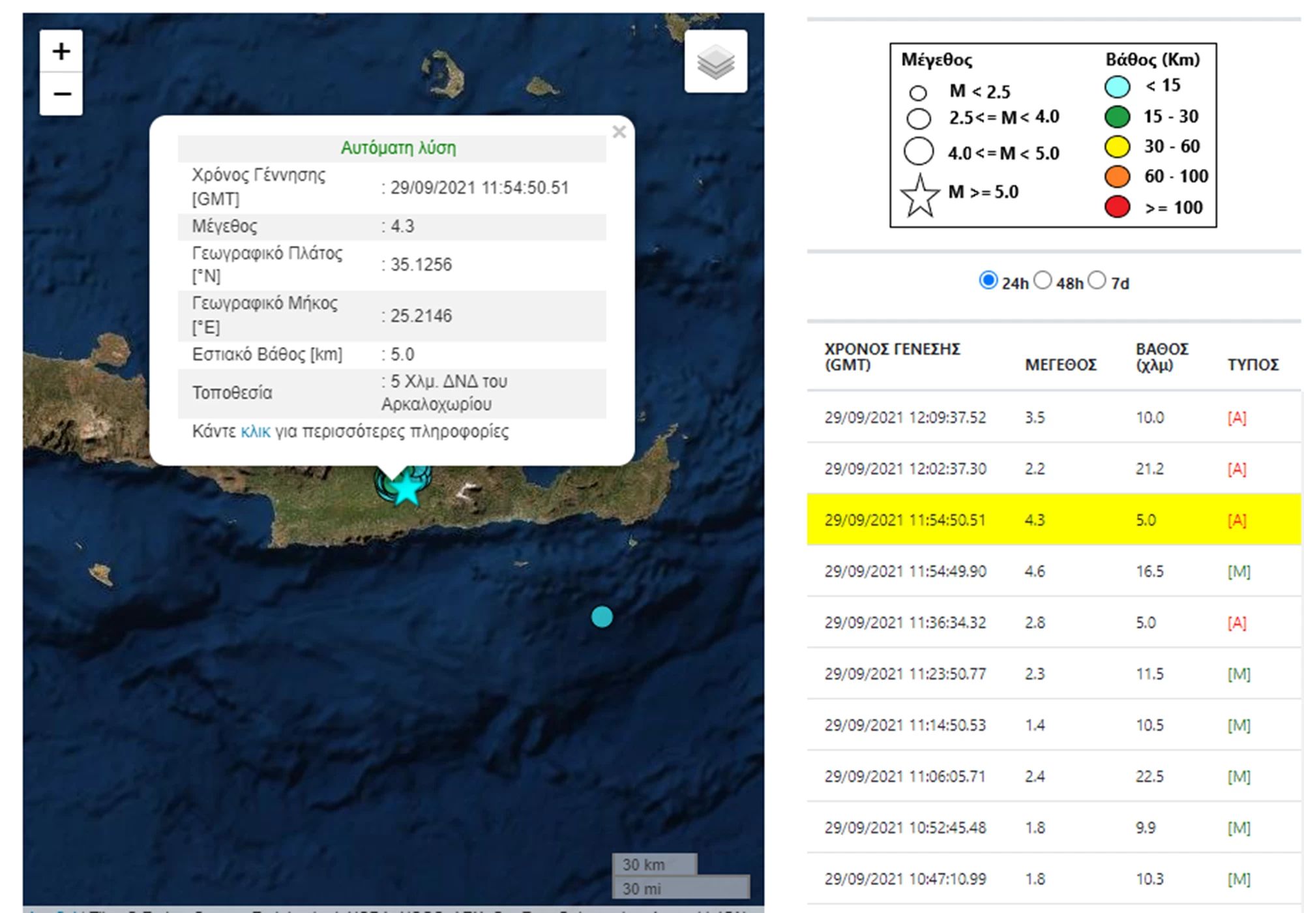Click the cyan star earthquake marker
Screen dimensions: 1304x913
point(406,487)
